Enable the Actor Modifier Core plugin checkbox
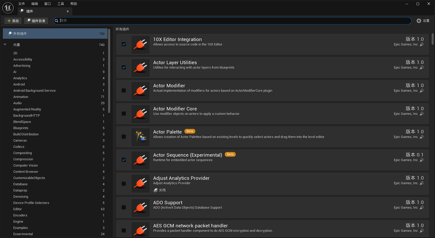The height and width of the screenshot is (238, 435). [124, 114]
